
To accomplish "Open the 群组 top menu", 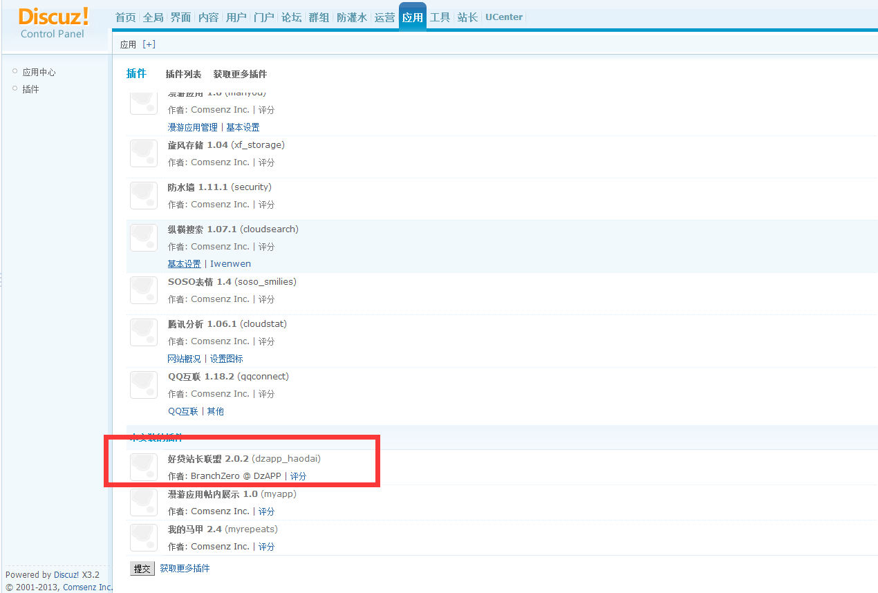I will pos(319,17).
